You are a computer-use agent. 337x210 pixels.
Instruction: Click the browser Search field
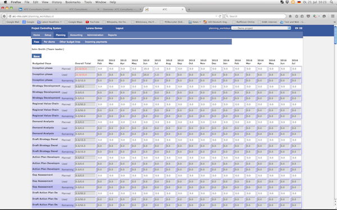pos(255,16)
